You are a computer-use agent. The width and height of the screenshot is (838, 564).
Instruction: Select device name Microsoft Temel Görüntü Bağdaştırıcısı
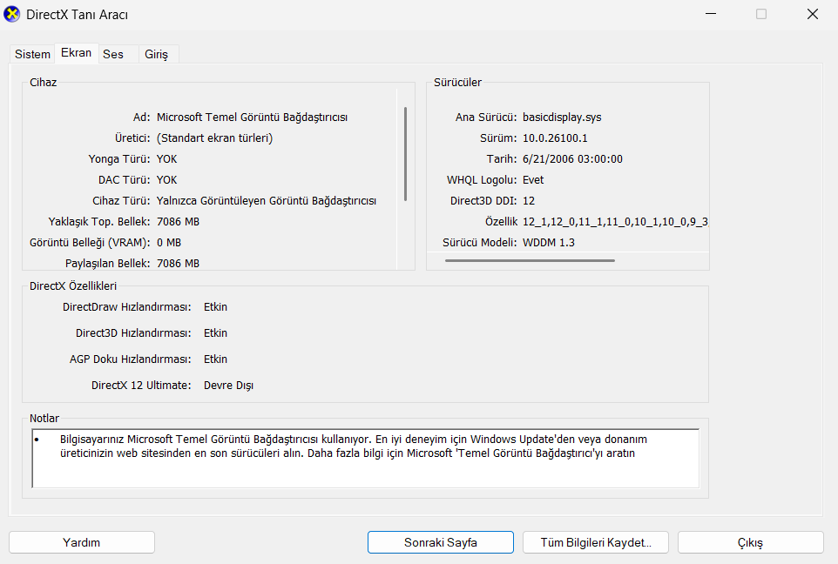pyautogui.click(x=253, y=117)
